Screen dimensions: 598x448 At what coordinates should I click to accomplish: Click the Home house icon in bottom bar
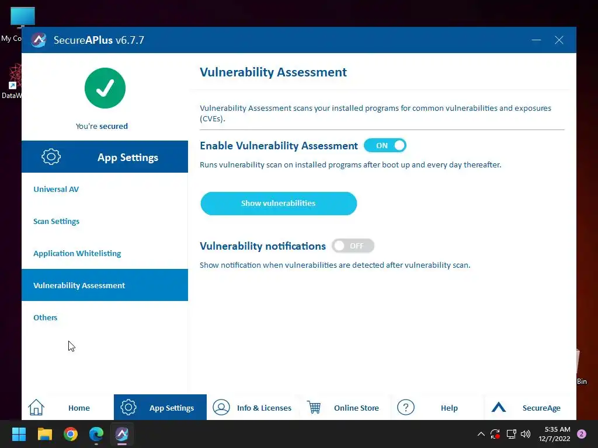(x=36, y=407)
